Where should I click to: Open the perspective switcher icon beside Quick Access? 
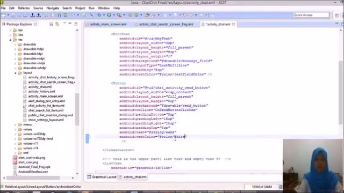pos(337,15)
